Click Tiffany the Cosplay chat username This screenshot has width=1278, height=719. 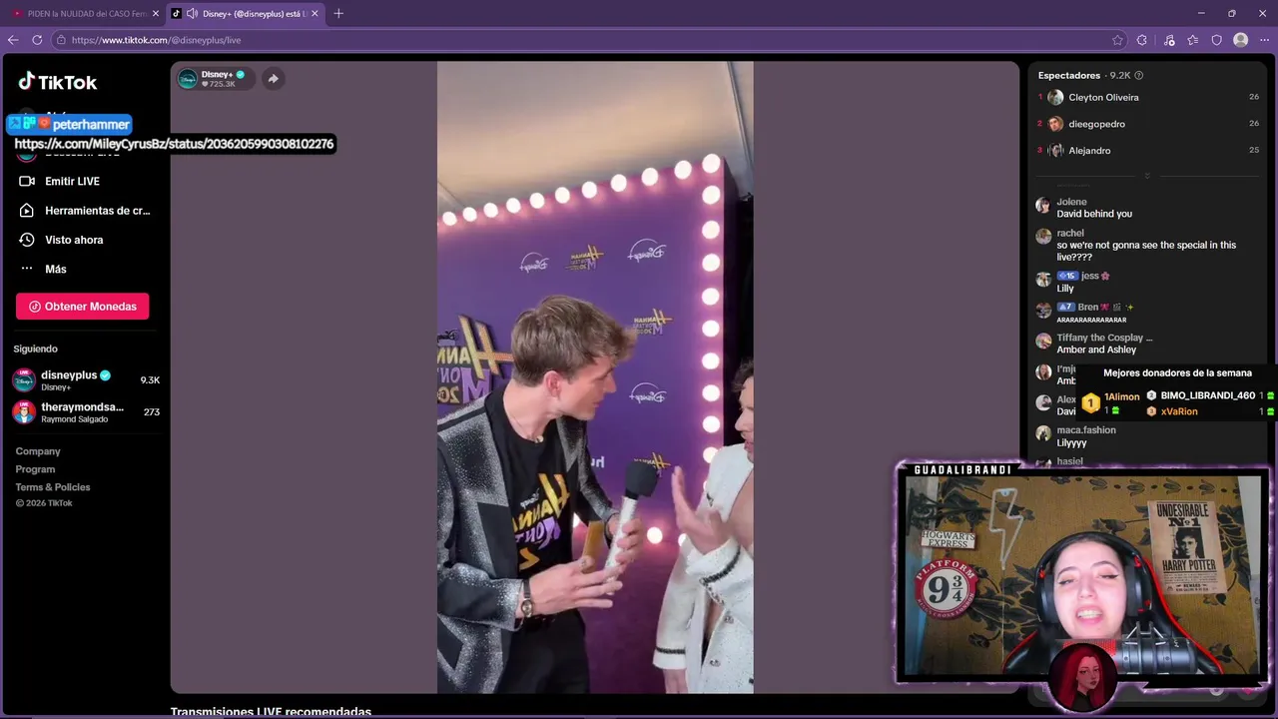pyautogui.click(x=1104, y=338)
